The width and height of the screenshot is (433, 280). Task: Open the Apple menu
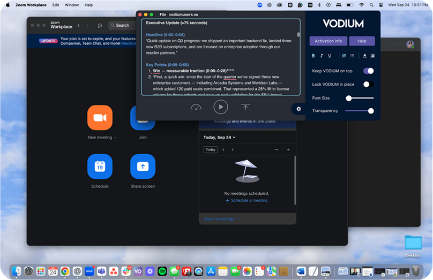tap(8, 5)
